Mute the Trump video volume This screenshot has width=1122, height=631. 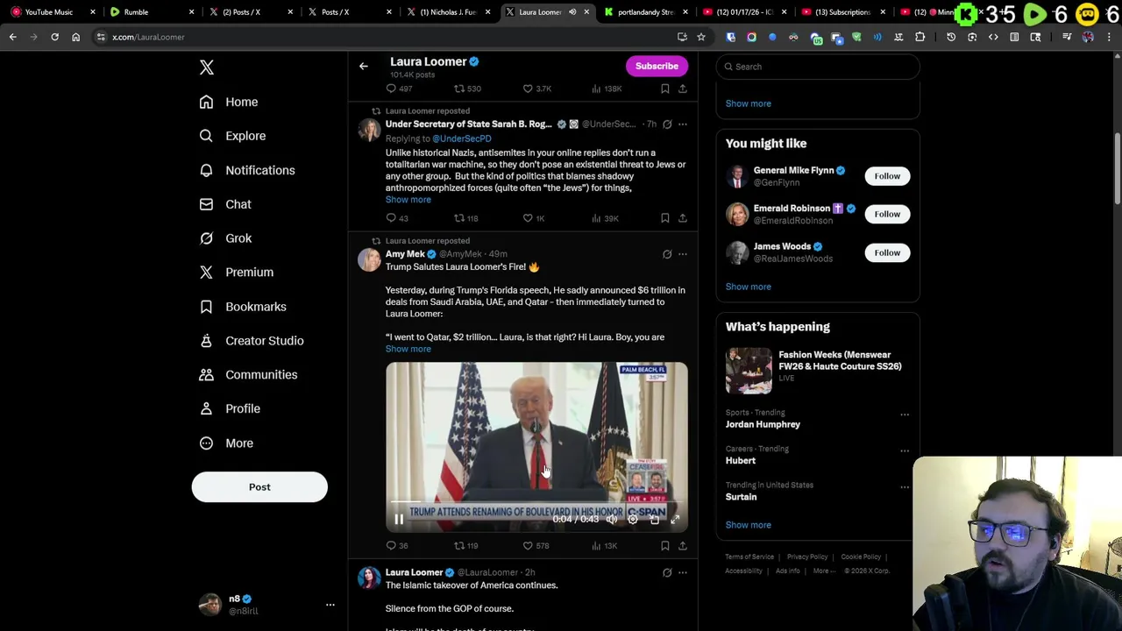(611, 520)
